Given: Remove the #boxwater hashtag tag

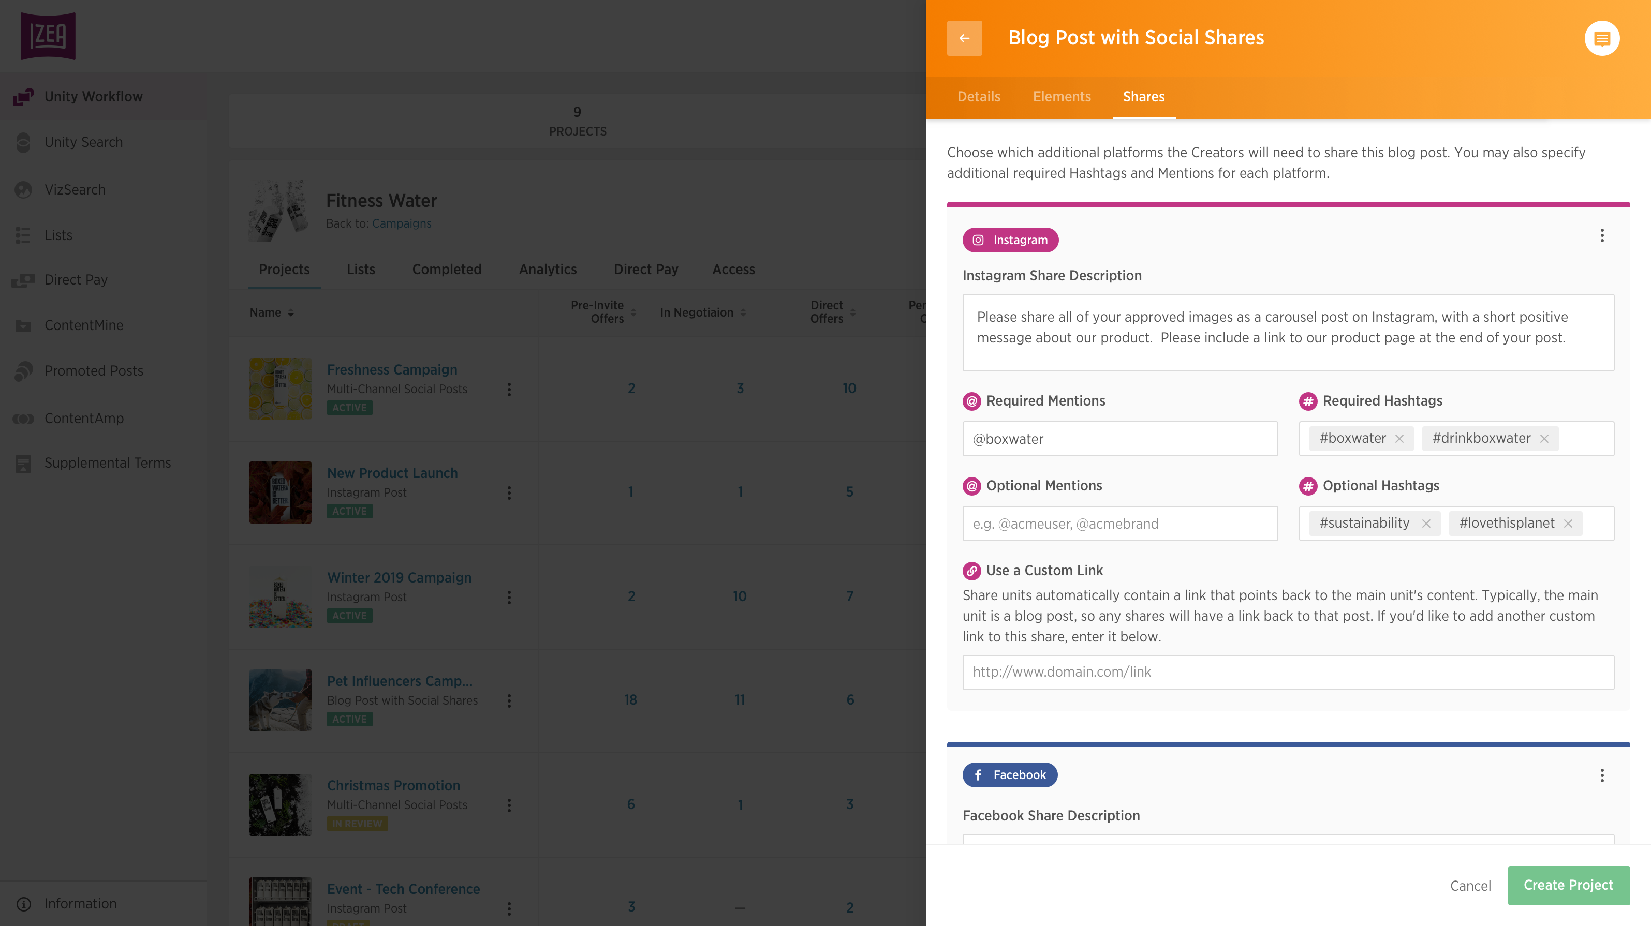Looking at the screenshot, I should (x=1400, y=439).
